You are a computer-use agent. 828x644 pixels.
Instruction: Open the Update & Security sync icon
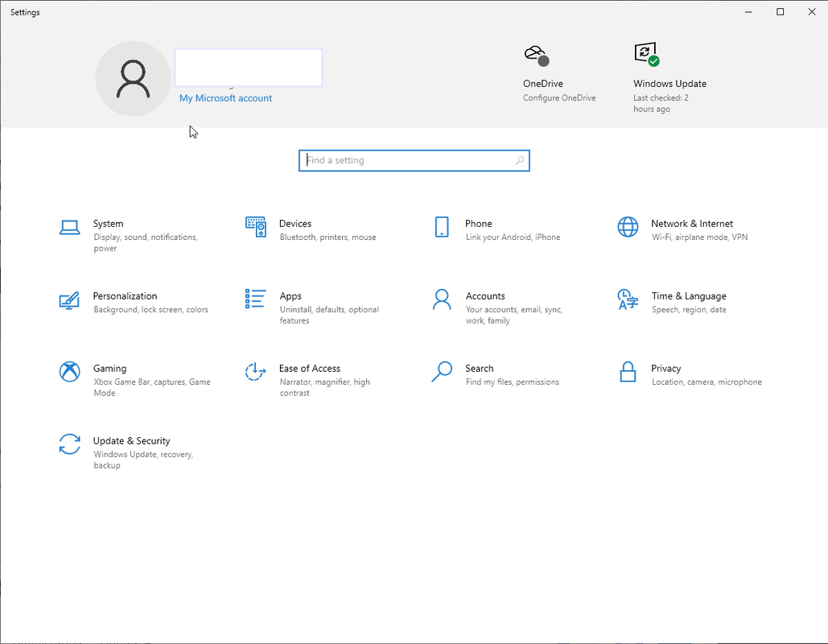point(69,444)
